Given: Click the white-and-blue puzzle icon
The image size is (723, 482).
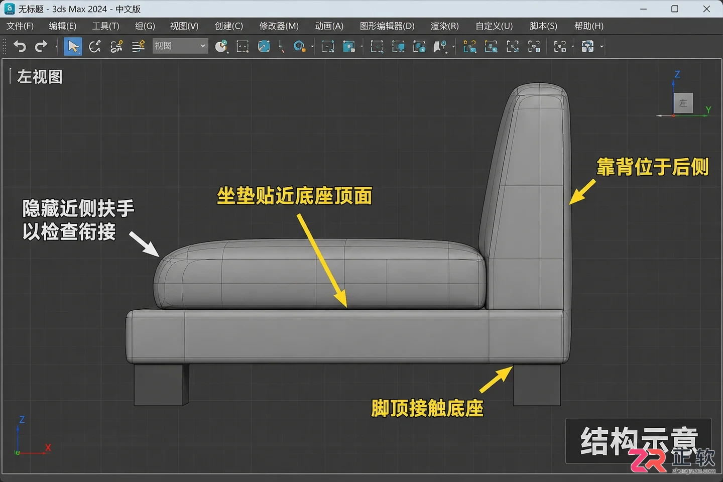Looking at the screenshot, I should (587, 47).
